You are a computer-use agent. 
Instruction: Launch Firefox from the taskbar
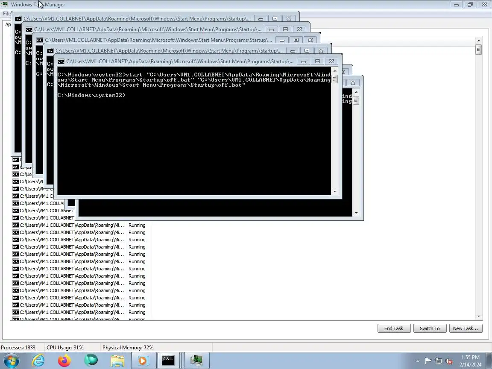point(64,360)
